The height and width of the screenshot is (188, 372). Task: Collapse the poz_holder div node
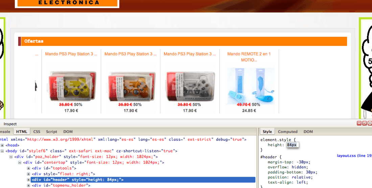tap(11, 156)
